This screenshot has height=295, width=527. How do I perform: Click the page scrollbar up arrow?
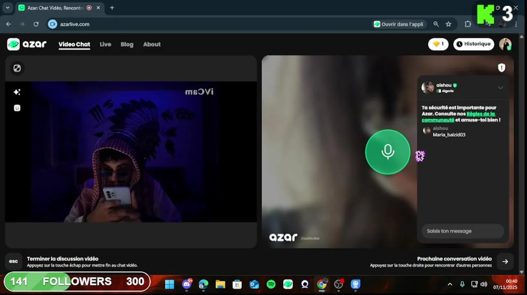(x=522, y=37)
